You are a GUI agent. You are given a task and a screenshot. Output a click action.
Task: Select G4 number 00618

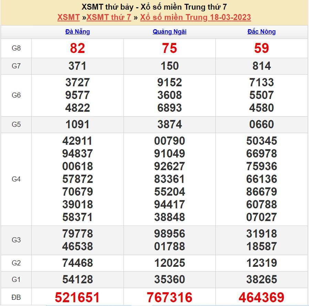77,166
